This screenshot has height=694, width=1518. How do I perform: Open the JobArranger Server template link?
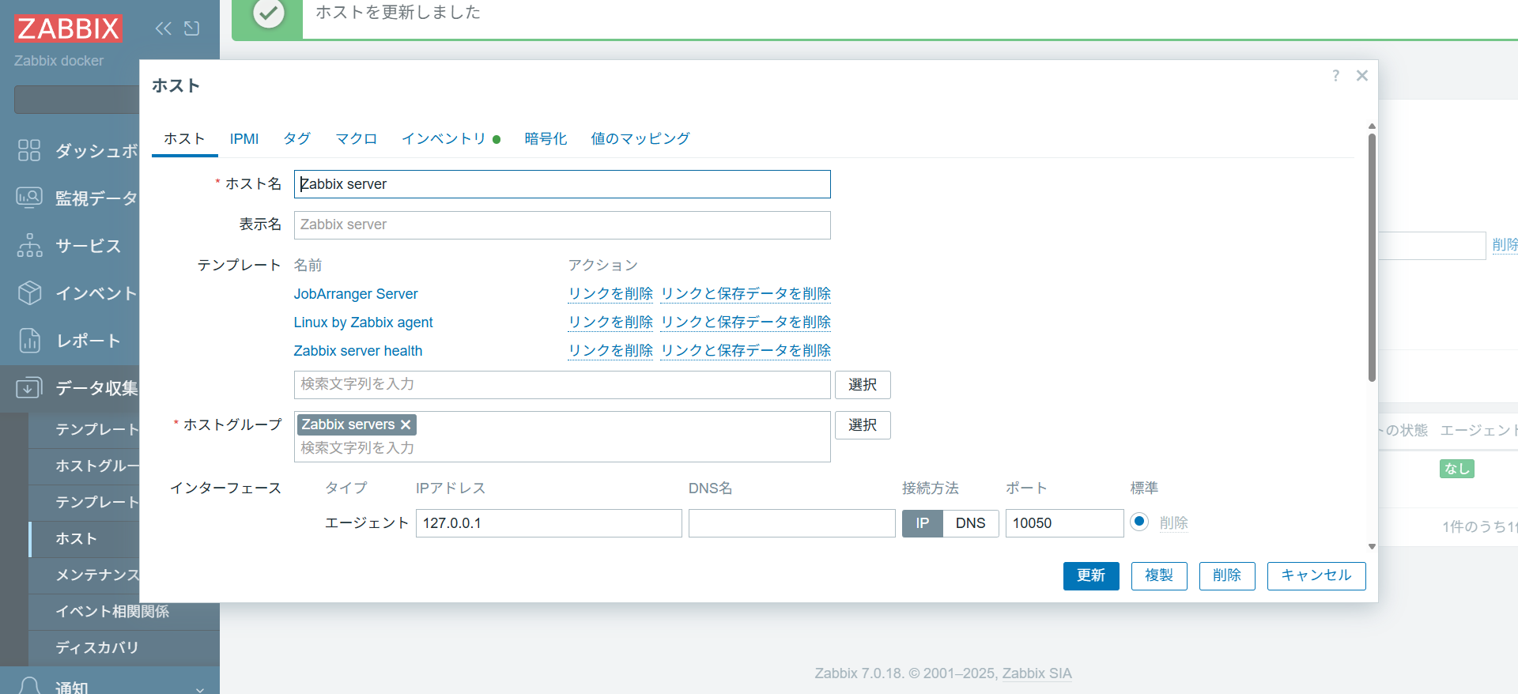356,294
